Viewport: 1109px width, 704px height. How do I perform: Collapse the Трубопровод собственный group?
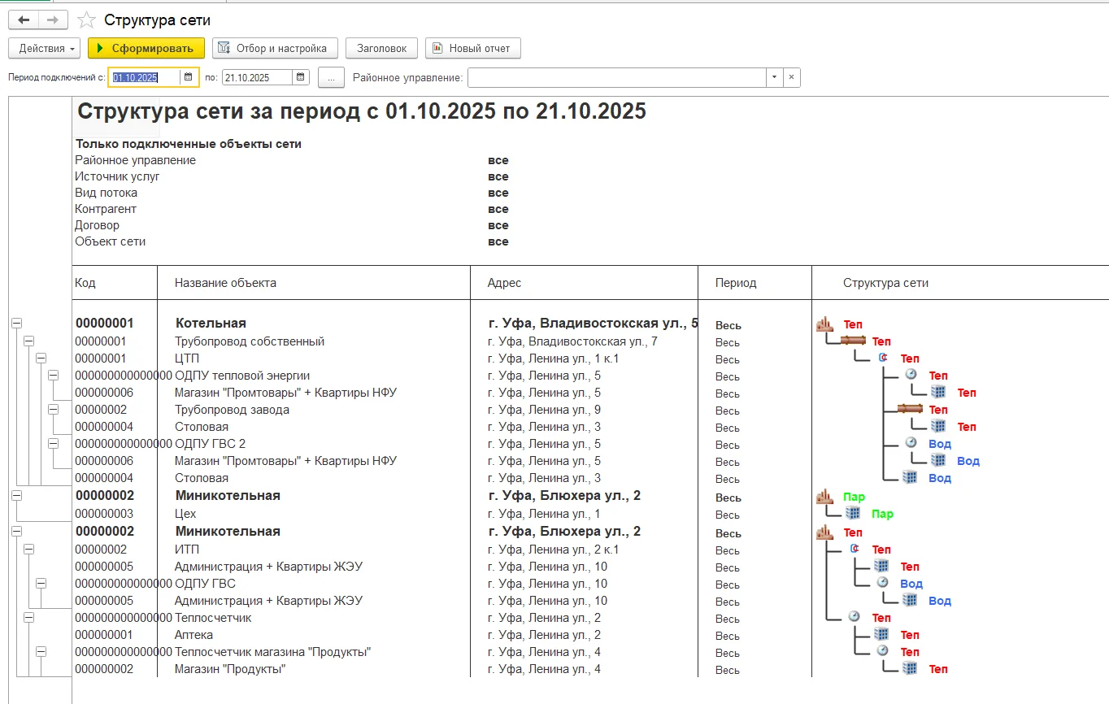point(28,341)
